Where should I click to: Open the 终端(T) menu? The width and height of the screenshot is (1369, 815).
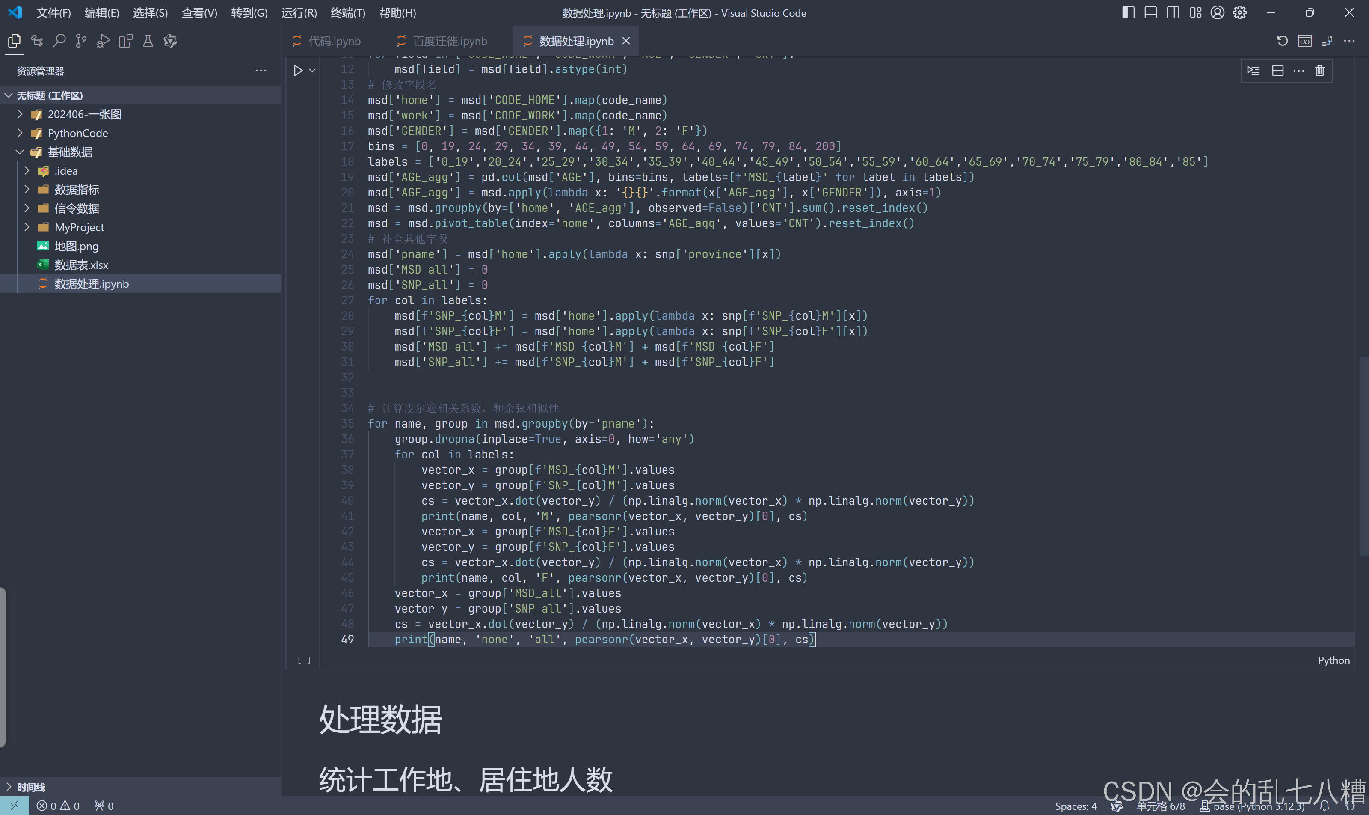pos(347,13)
